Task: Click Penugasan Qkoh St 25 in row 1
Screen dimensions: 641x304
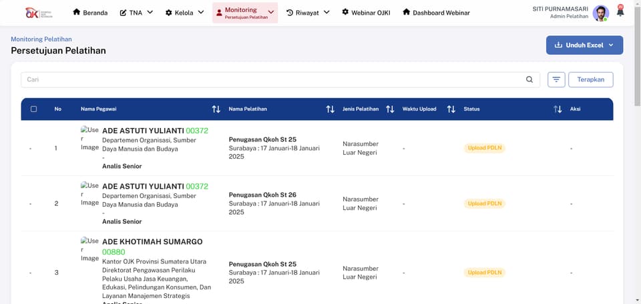Action: click(262, 139)
